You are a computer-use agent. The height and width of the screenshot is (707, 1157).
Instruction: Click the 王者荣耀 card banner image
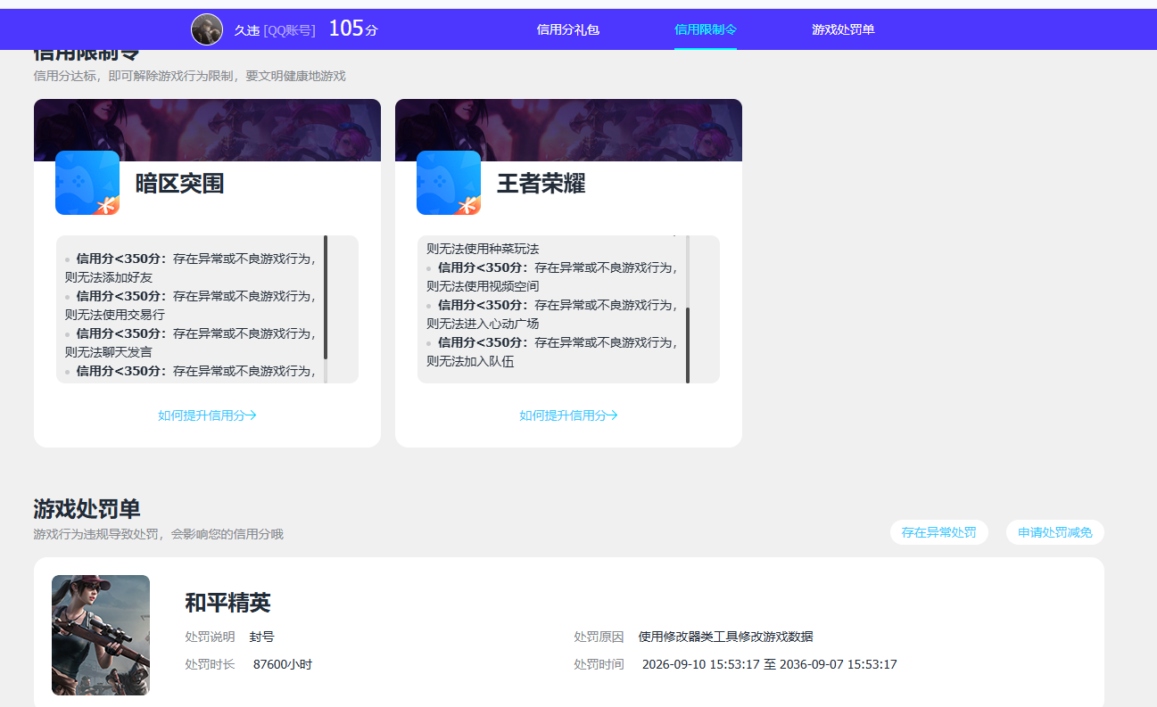[568, 129]
